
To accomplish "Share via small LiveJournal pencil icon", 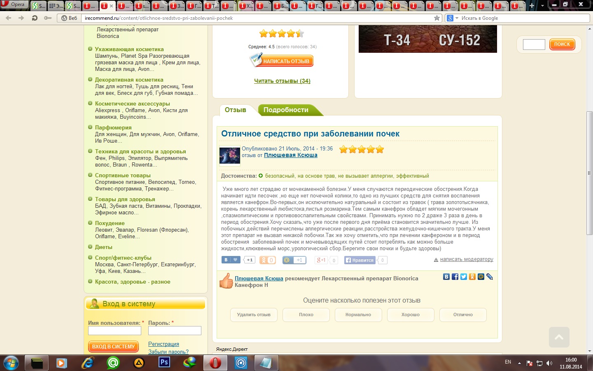I will pos(490,277).
